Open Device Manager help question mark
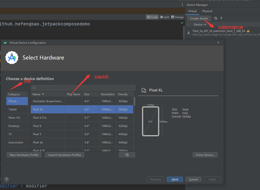The image size is (260, 190). coord(221,19)
